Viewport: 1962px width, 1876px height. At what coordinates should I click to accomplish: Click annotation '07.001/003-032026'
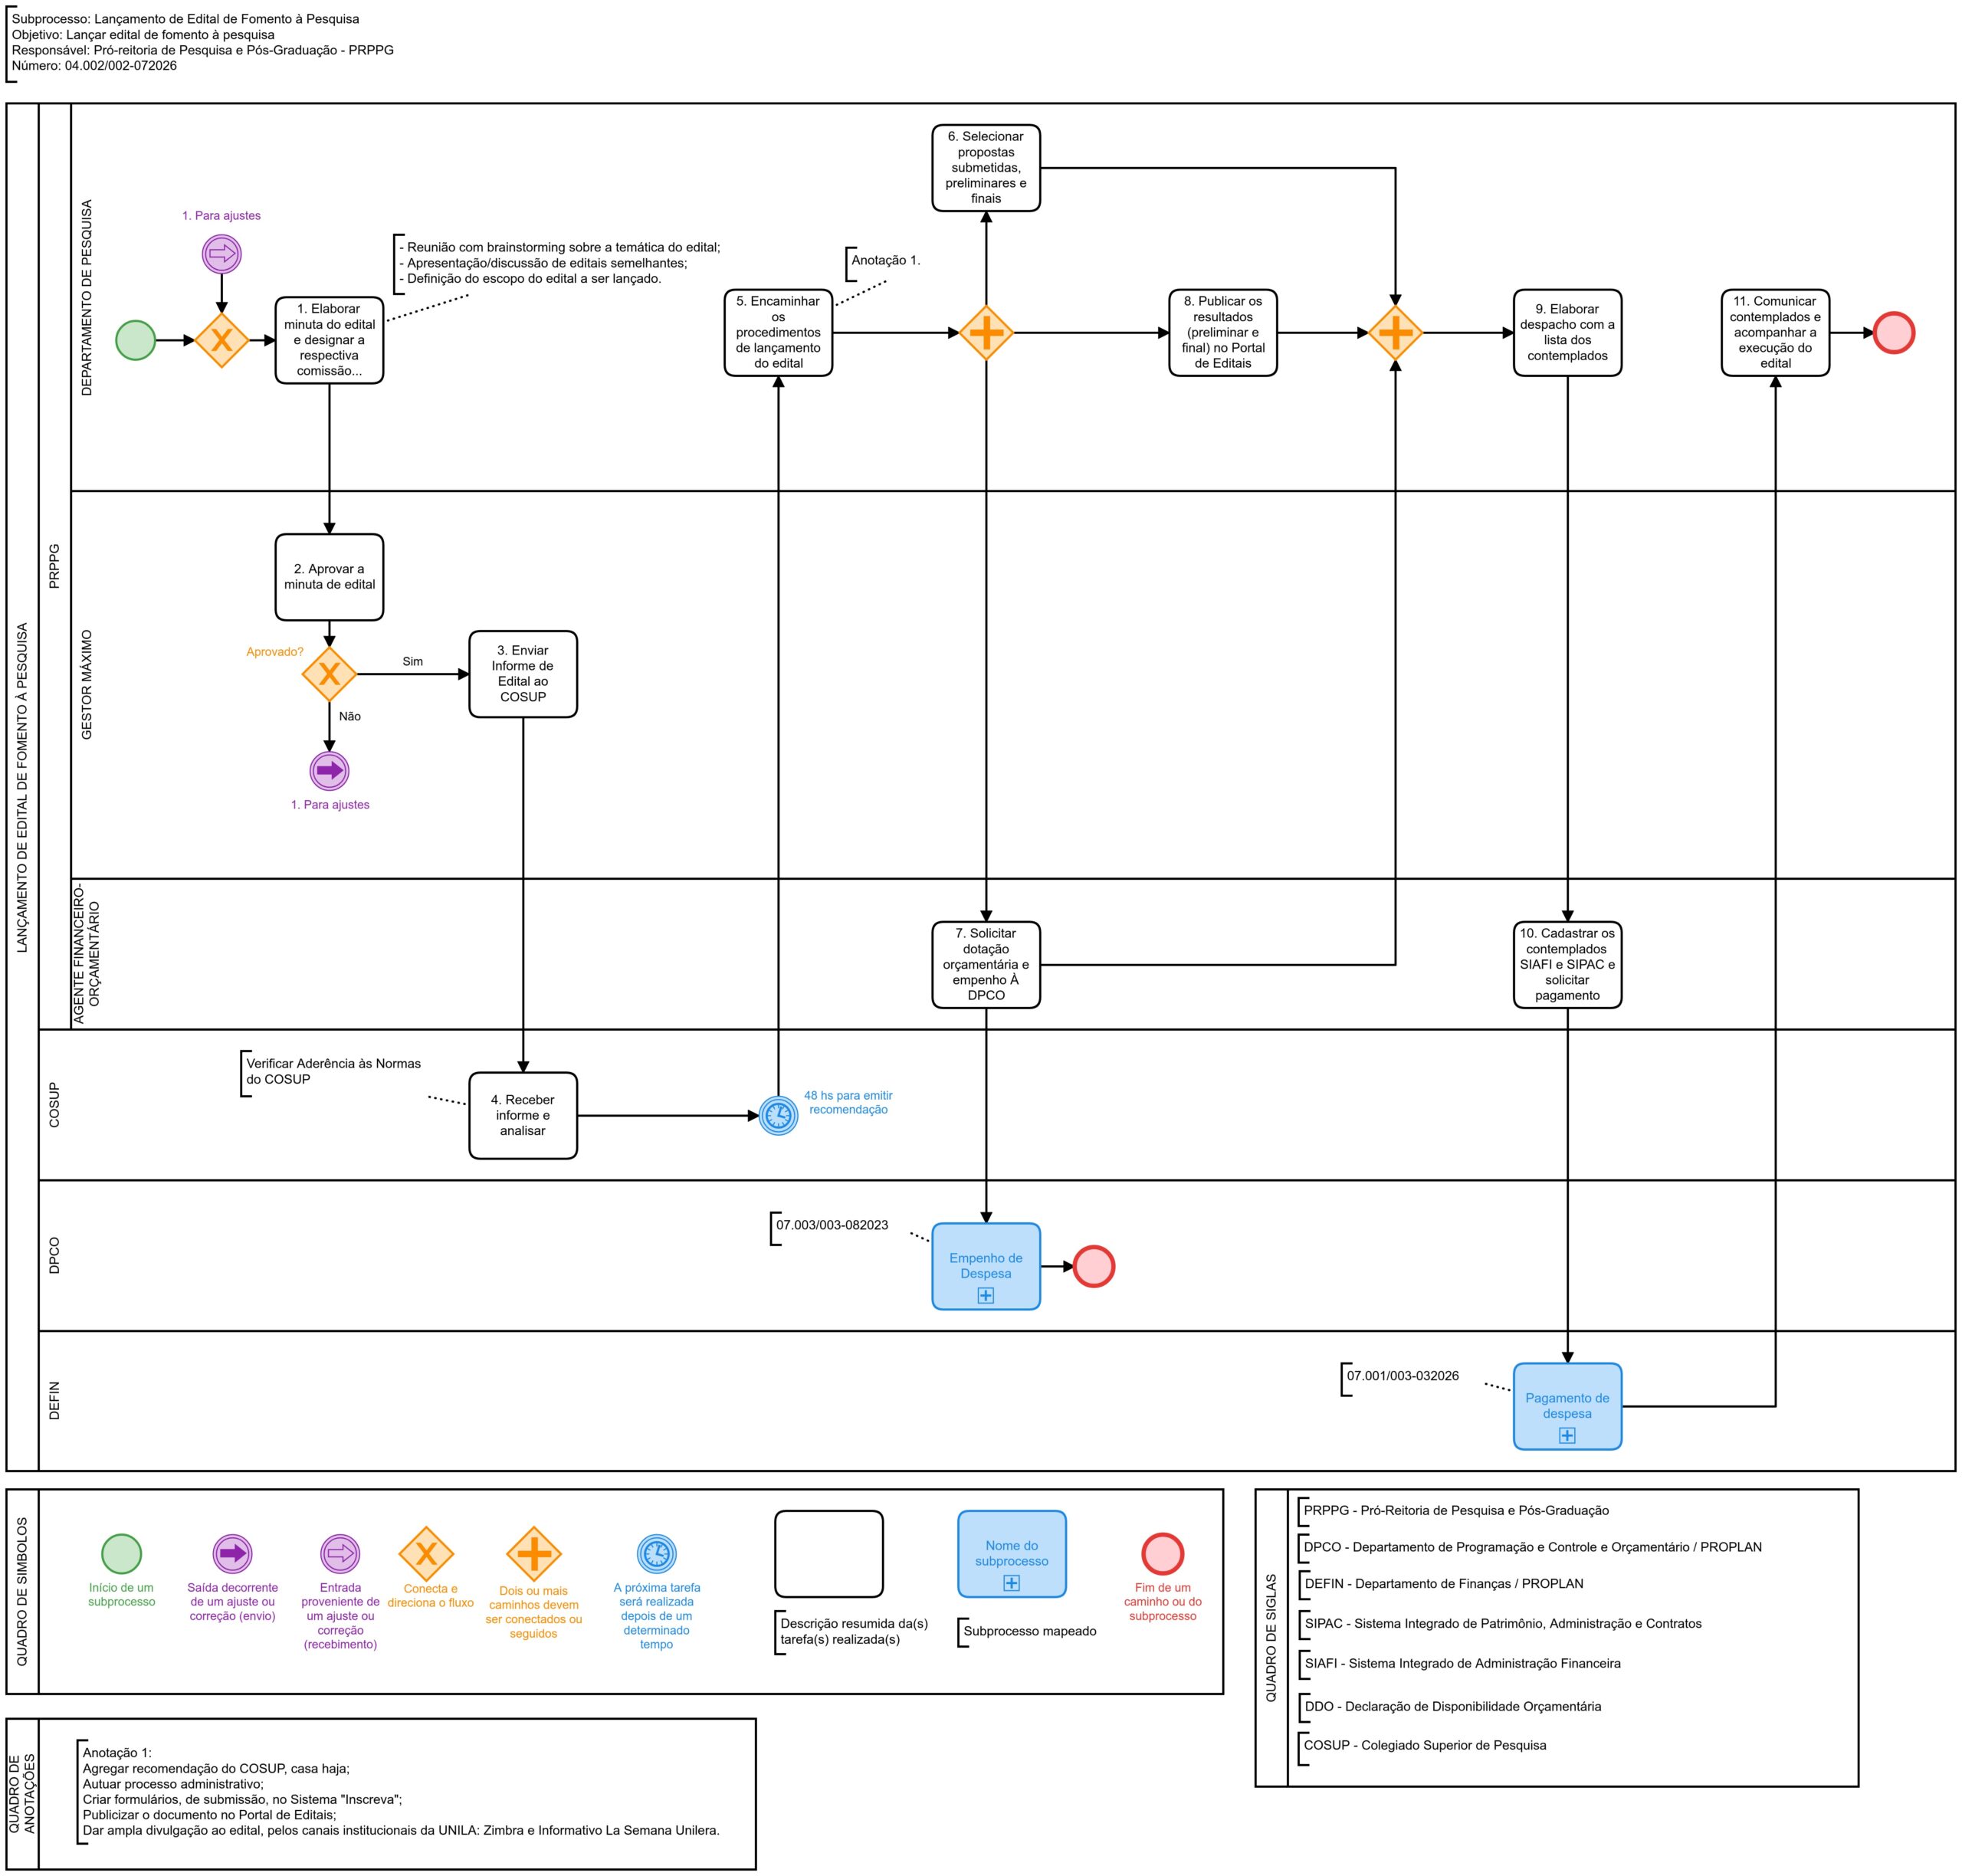(1402, 1376)
